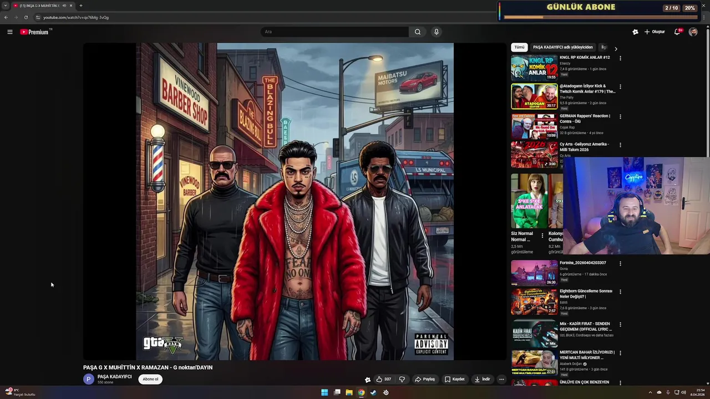Open more actions ellipsis under video
Viewport: 710px width, 399px height.
pyautogui.click(x=501, y=380)
